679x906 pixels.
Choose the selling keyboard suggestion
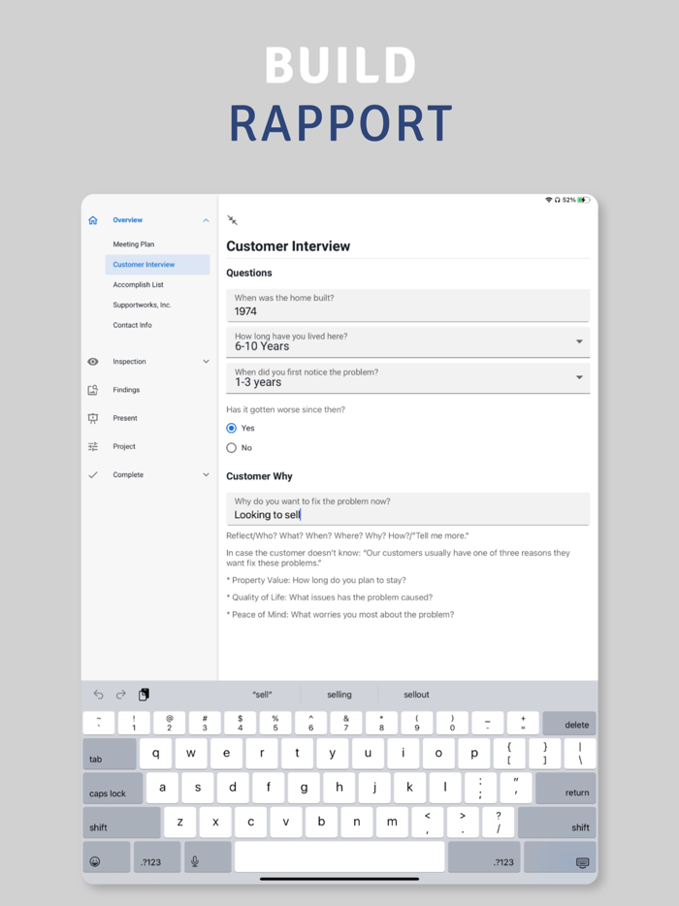pyautogui.click(x=339, y=695)
